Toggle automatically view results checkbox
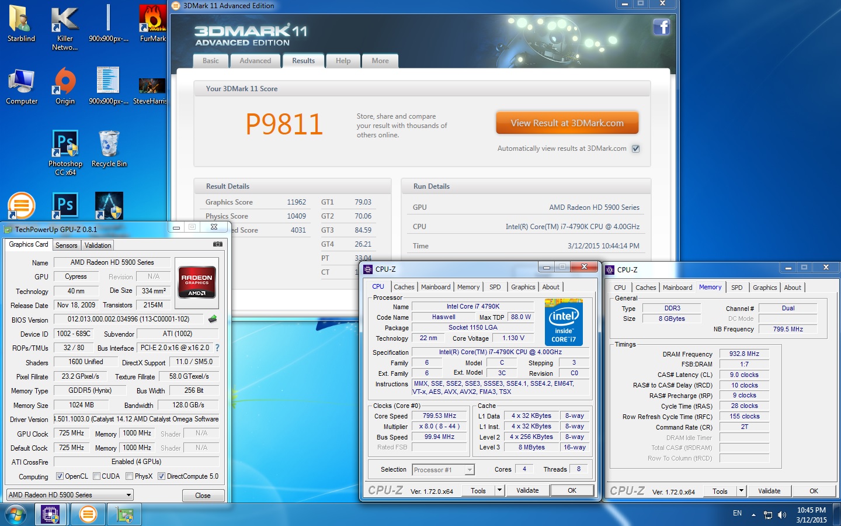The height and width of the screenshot is (526, 841). point(635,148)
